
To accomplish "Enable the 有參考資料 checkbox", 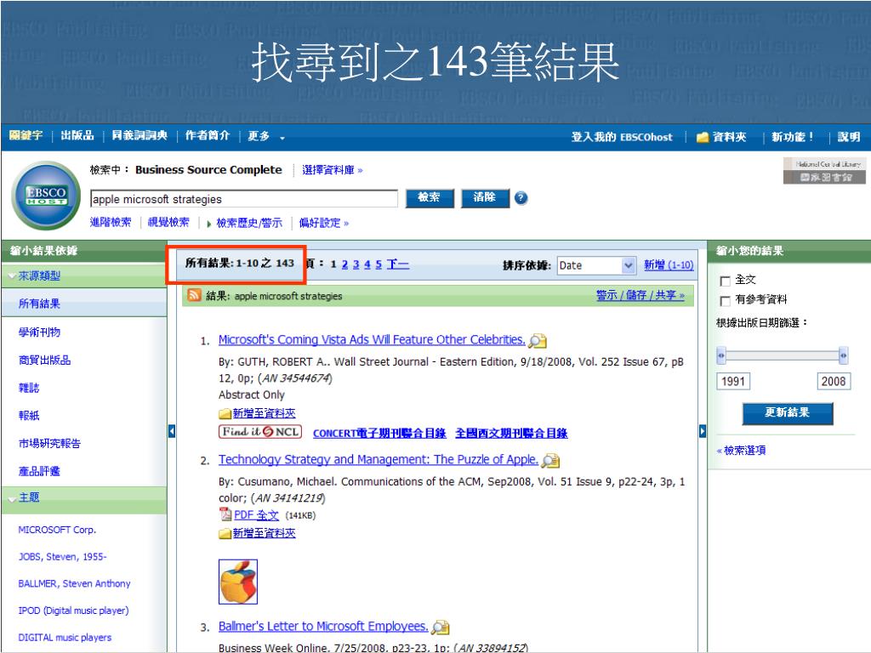I will click(725, 301).
